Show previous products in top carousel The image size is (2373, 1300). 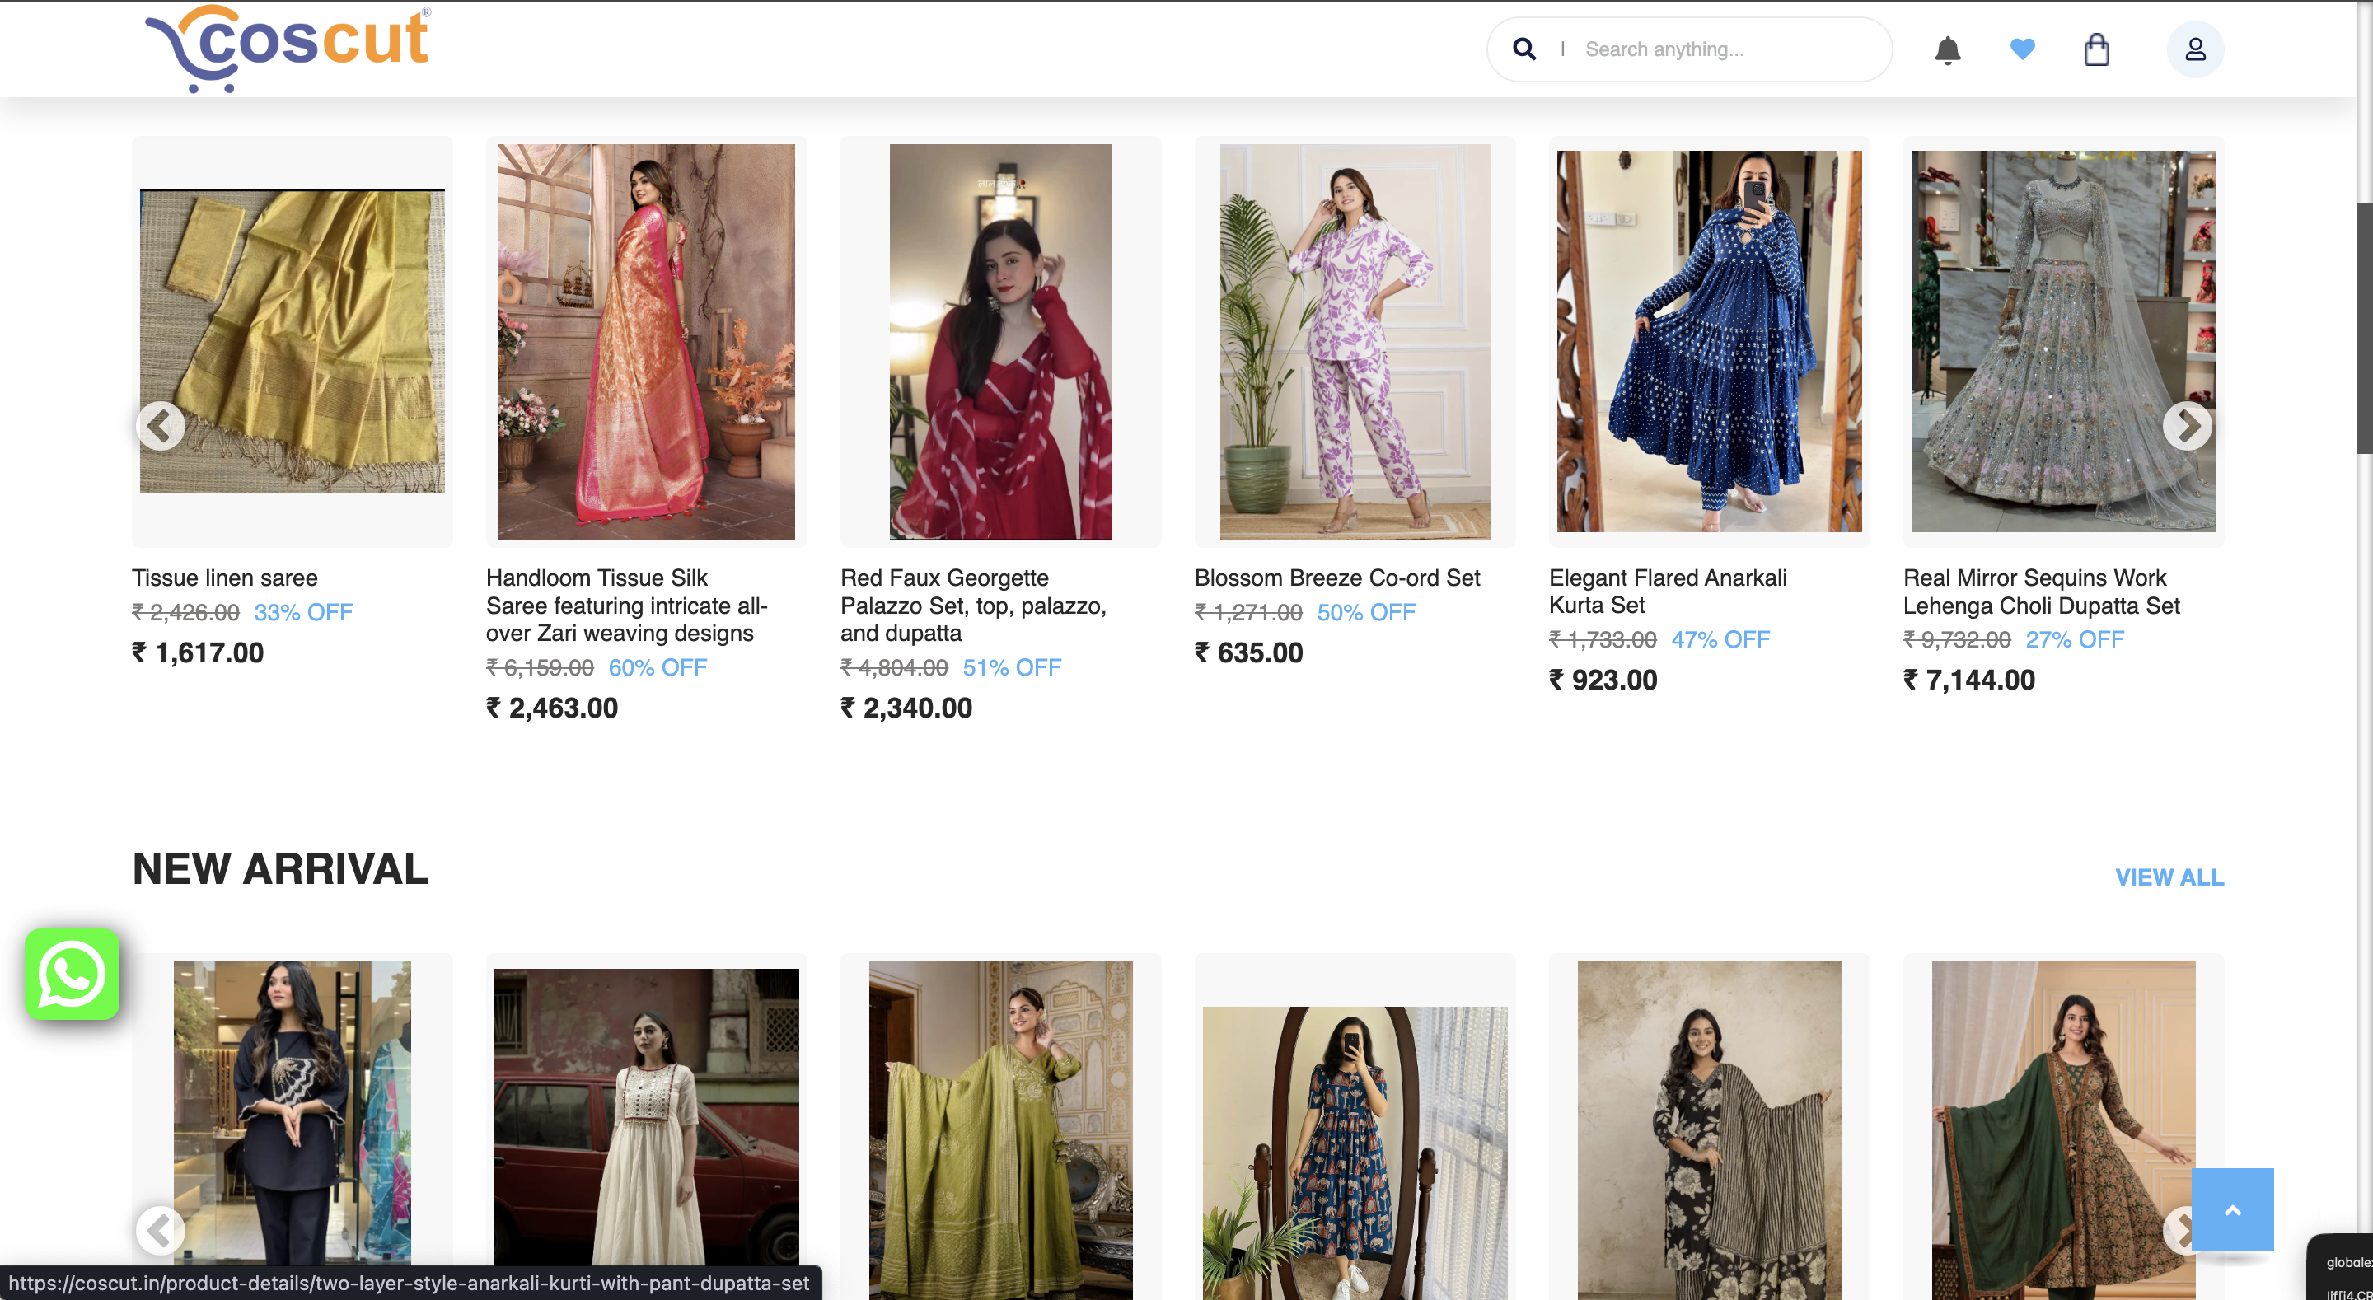pos(161,426)
